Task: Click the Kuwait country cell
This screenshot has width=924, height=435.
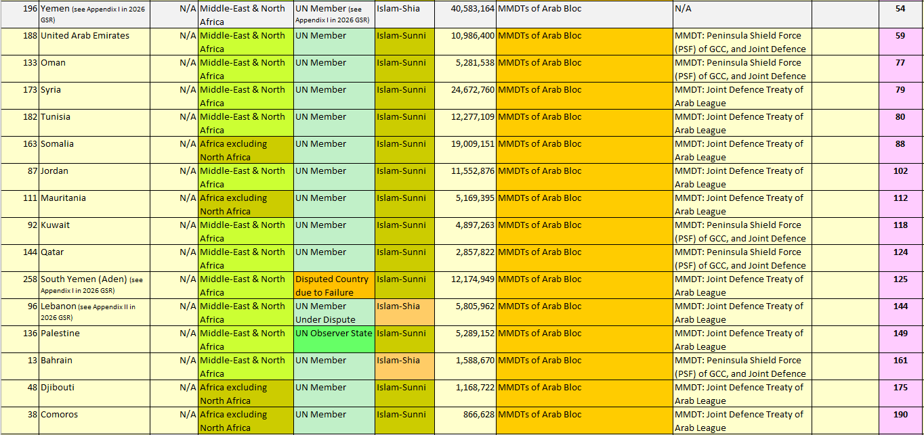Action: click(95, 231)
